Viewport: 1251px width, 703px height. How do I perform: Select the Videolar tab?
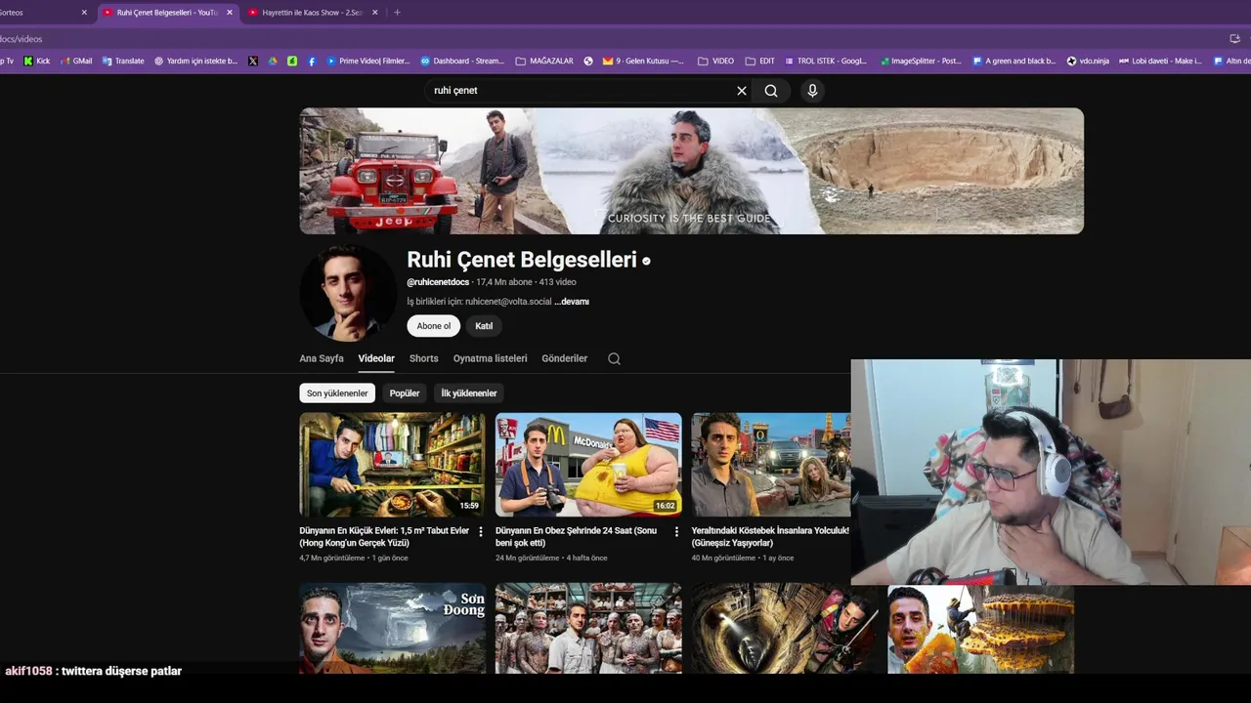376,358
